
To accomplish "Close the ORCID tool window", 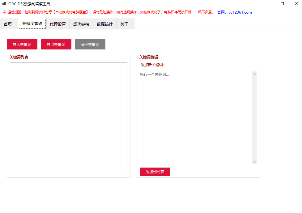I will (296, 4).
